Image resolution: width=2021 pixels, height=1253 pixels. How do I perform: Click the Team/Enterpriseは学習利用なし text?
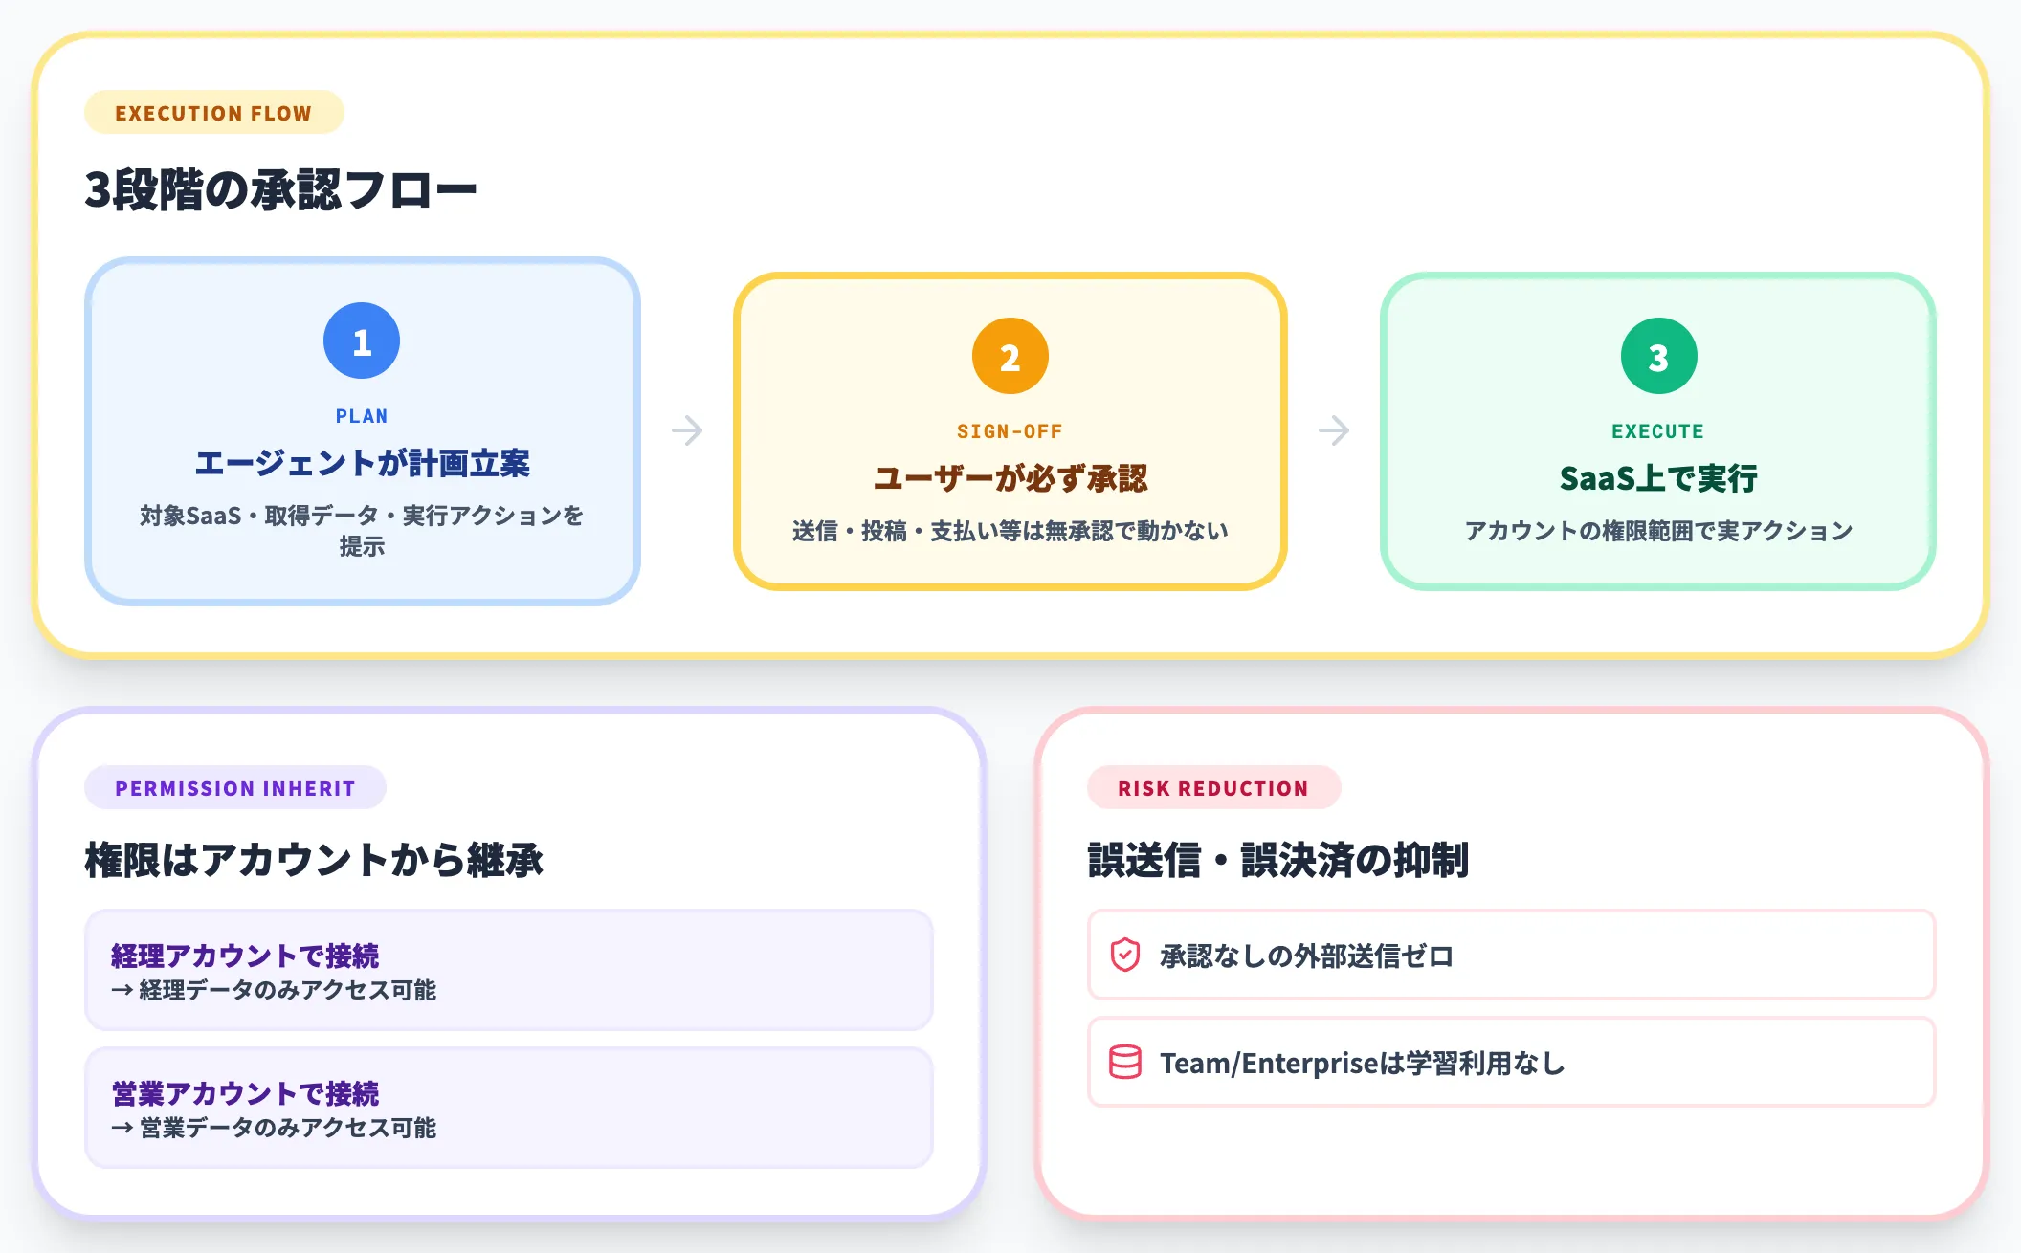1363,1063
